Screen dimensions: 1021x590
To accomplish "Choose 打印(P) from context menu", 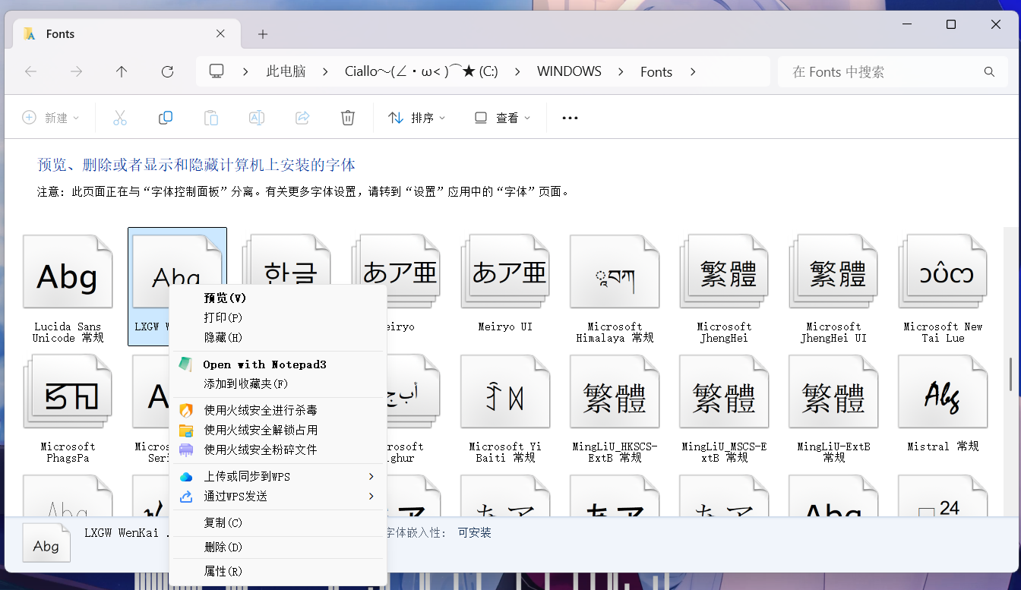I will [278, 317].
